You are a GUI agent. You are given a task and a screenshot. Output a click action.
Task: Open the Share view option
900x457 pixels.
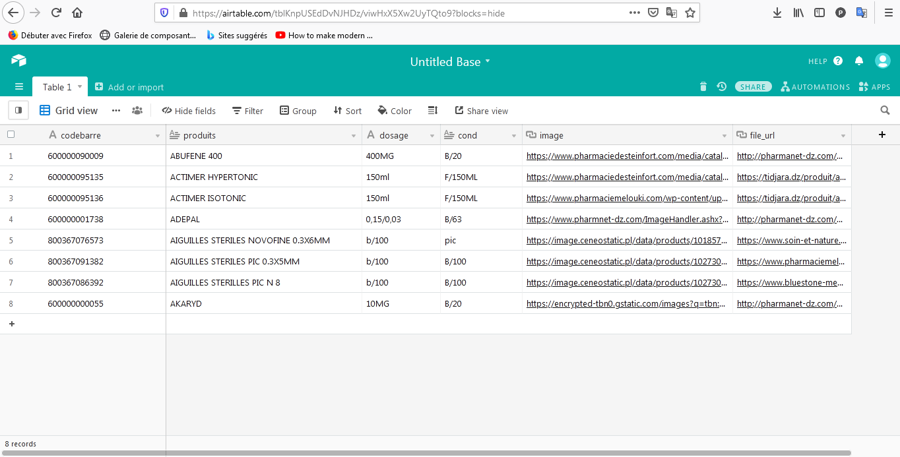click(x=482, y=111)
